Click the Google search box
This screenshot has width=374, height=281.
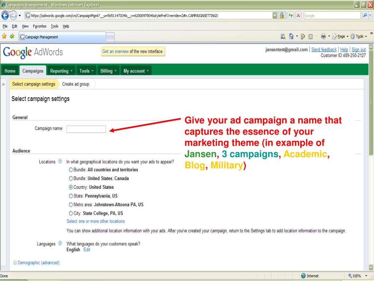pos(332,16)
